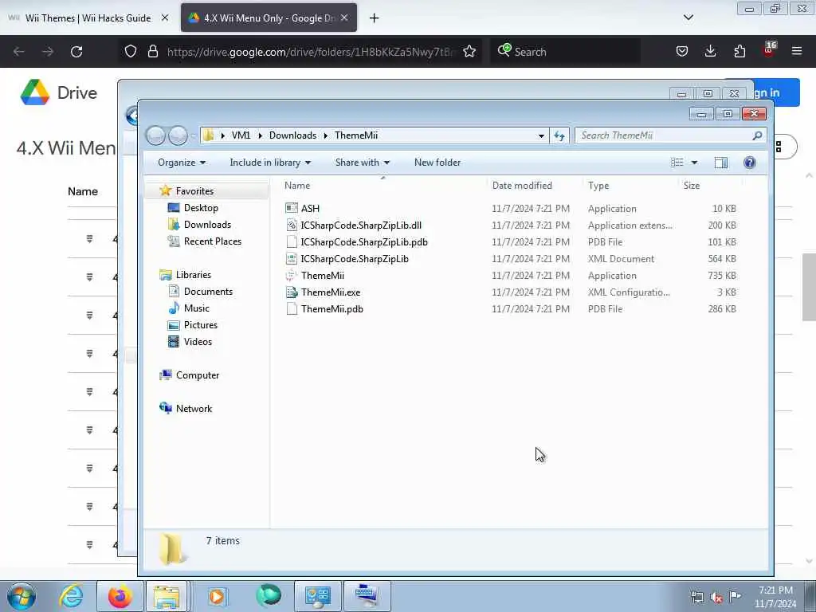The height and width of the screenshot is (612, 816).
Task: Open the Share with menu
Action: (x=363, y=163)
